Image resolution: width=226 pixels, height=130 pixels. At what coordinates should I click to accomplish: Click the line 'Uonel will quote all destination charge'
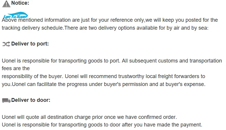(x=89, y=117)
